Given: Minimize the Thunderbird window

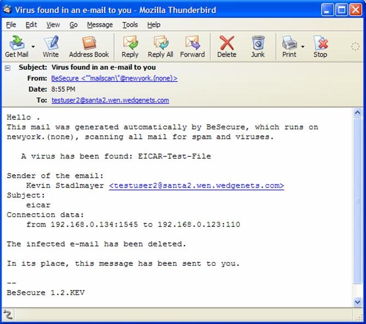Looking at the screenshot, I should [327, 10].
